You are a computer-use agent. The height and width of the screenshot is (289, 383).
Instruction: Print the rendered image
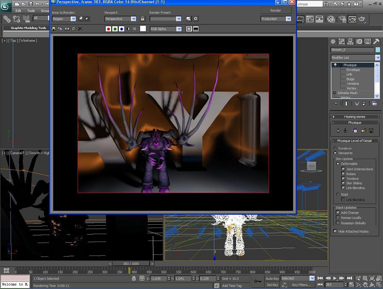click(x=73, y=29)
